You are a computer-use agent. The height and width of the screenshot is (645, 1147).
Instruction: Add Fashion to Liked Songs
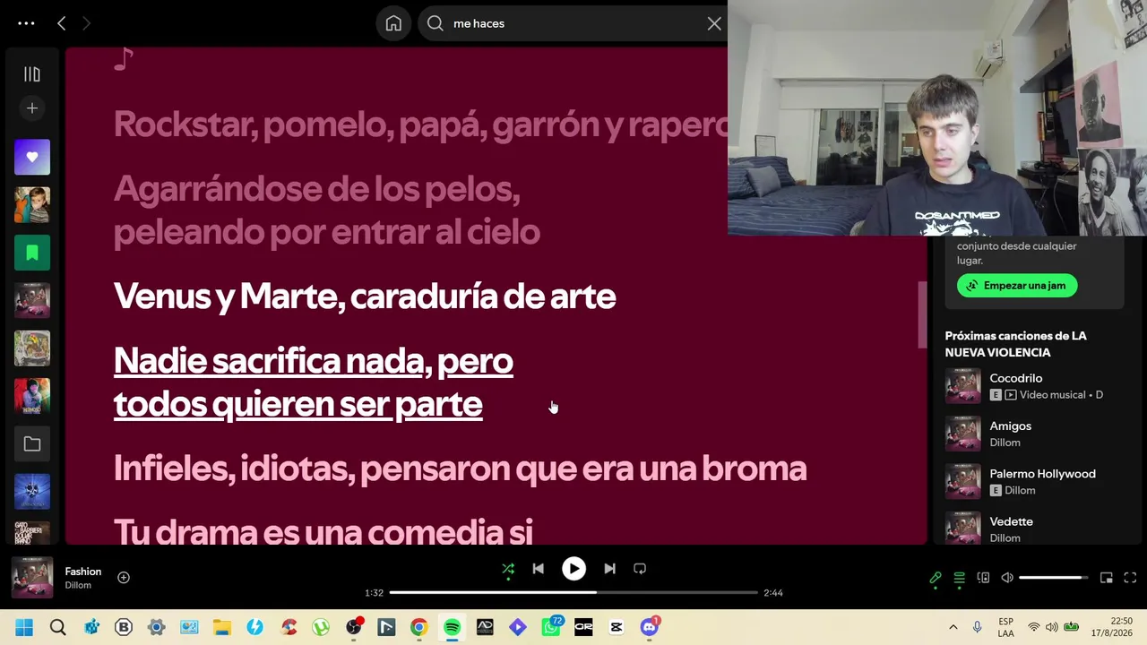[x=124, y=578]
